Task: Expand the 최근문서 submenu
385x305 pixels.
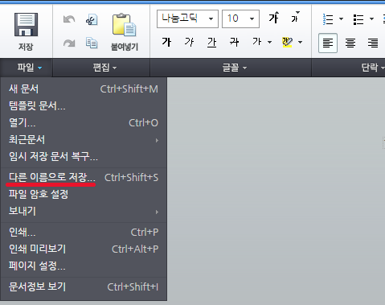Action: point(84,140)
